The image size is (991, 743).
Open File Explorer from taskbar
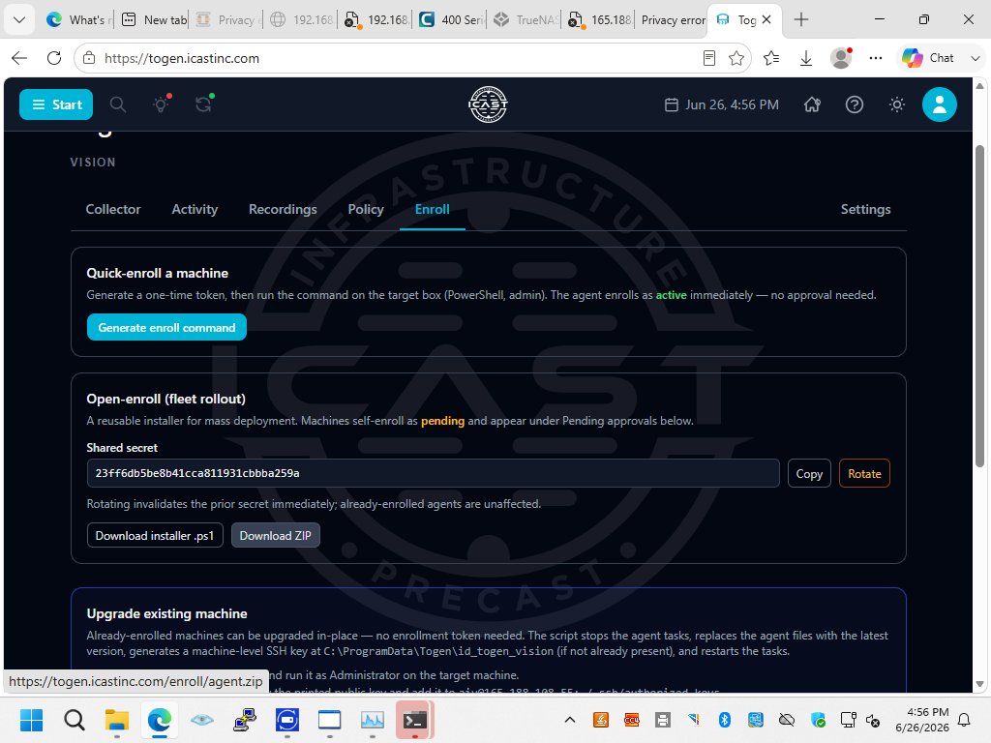(117, 720)
